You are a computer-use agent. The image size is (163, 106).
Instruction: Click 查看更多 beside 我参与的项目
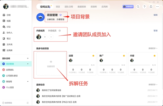(153, 48)
